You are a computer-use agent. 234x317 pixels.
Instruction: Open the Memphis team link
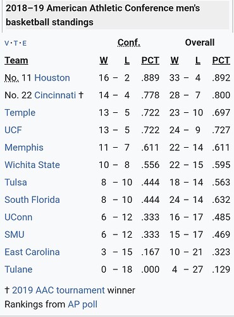point(24,148)
